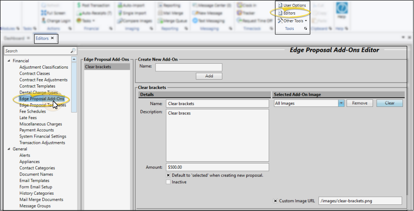Click the Compare Images icon
Screen dimensions: 414x211
pyautogui.click(x=121, y=21)
